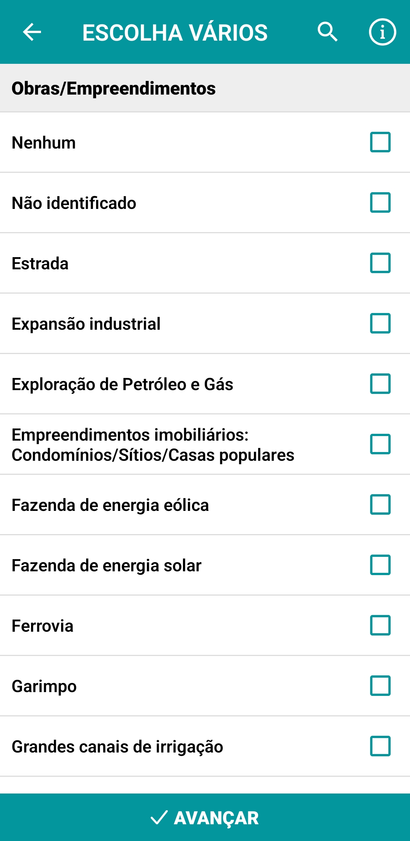Enable Grandes canais de irrigação checkbox
This screenshot has width=410, height=841.
tap(380, 746)
